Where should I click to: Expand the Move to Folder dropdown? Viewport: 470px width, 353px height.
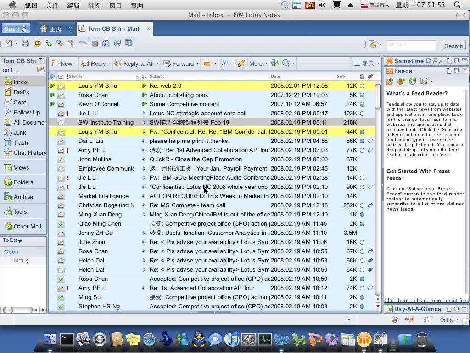tap(215, 63)
